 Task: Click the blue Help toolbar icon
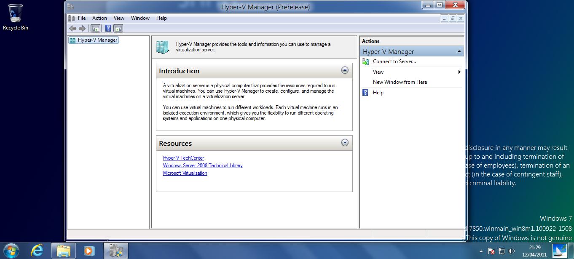[x=108, y=28]
